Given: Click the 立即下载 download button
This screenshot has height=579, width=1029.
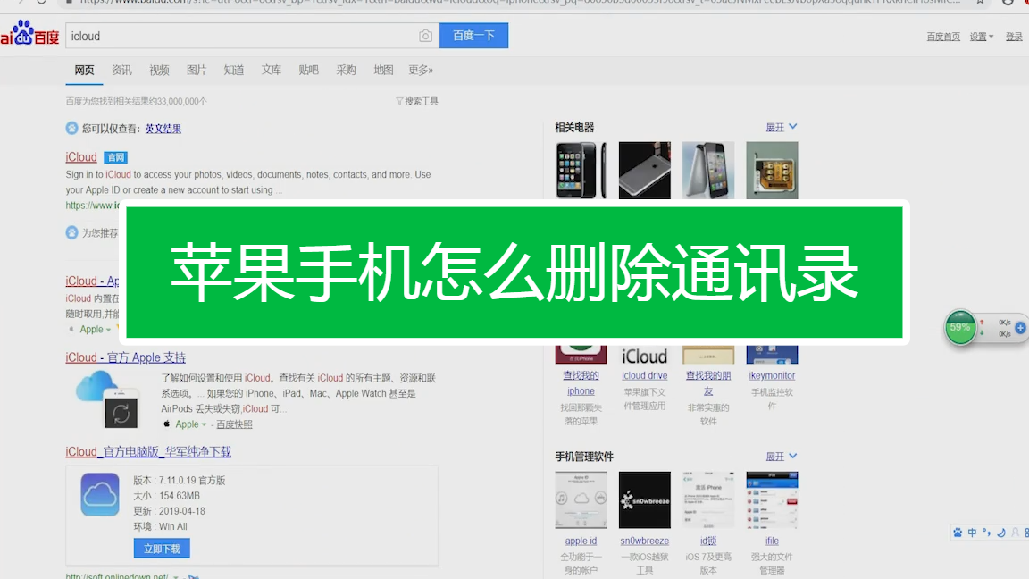Looking at the screenshot, I should (162, 548).
